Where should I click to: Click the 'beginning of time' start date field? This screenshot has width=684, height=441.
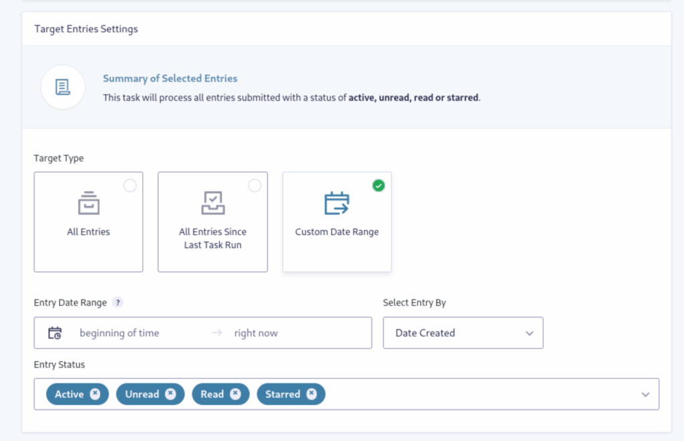click(x=120, y=333)
